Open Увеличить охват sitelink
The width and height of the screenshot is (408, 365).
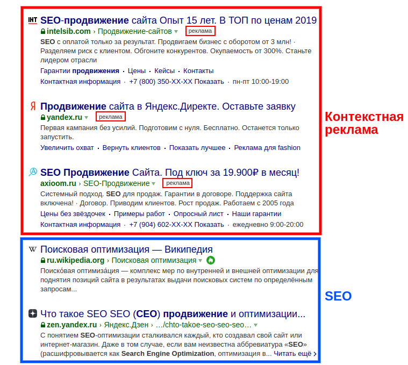67,147
